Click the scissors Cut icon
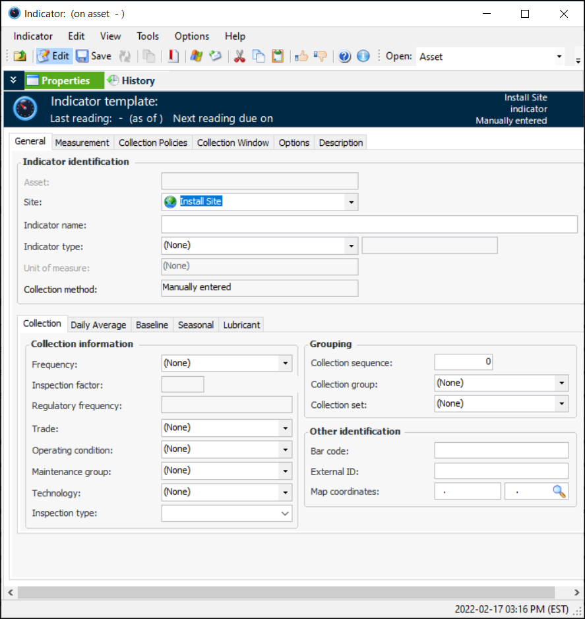This screenshot has width=585, height=619. [239, 56]
